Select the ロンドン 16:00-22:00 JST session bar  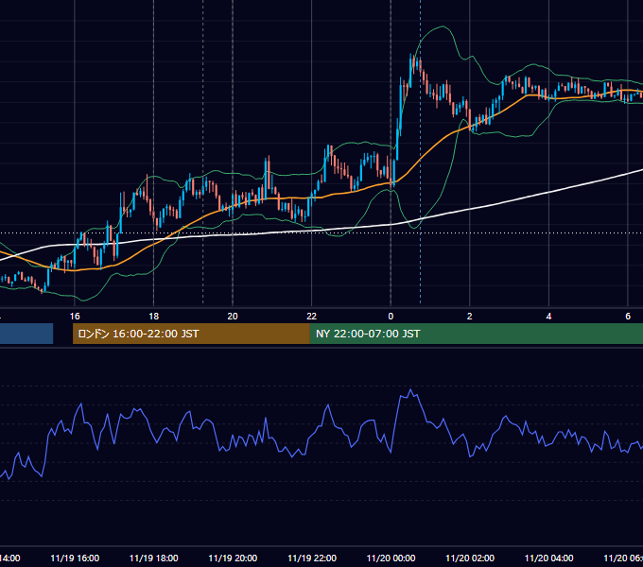pyautogui.click(x=191, y=334)
